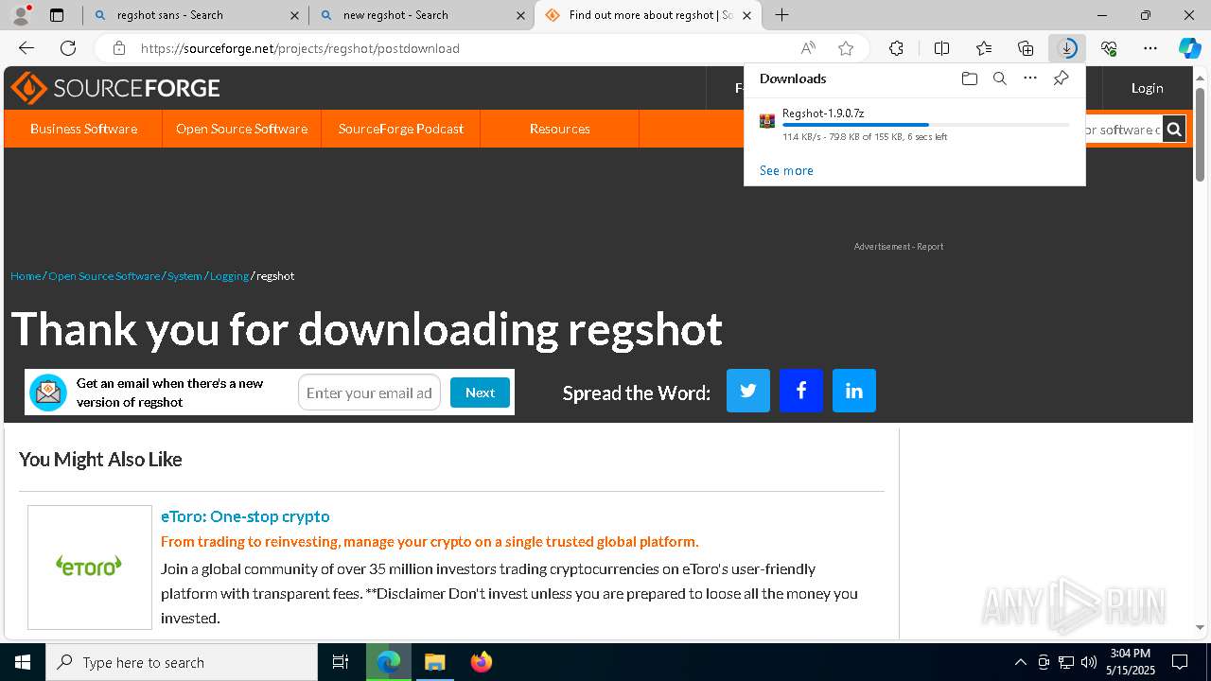
Task: Switch to 'regshot sans - Search' tab
Action: click(194, 15)
